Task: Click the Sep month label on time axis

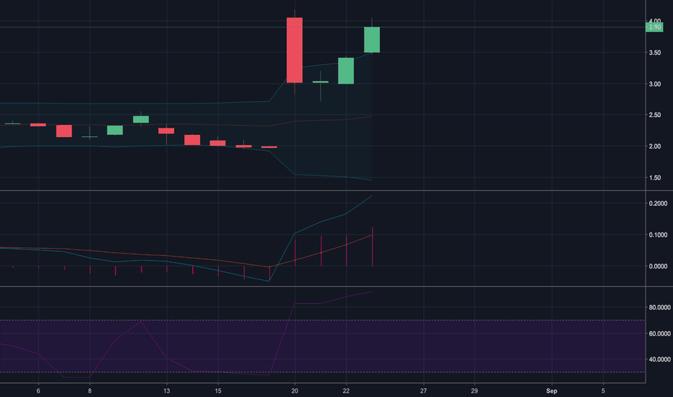Action: [552, 391]
